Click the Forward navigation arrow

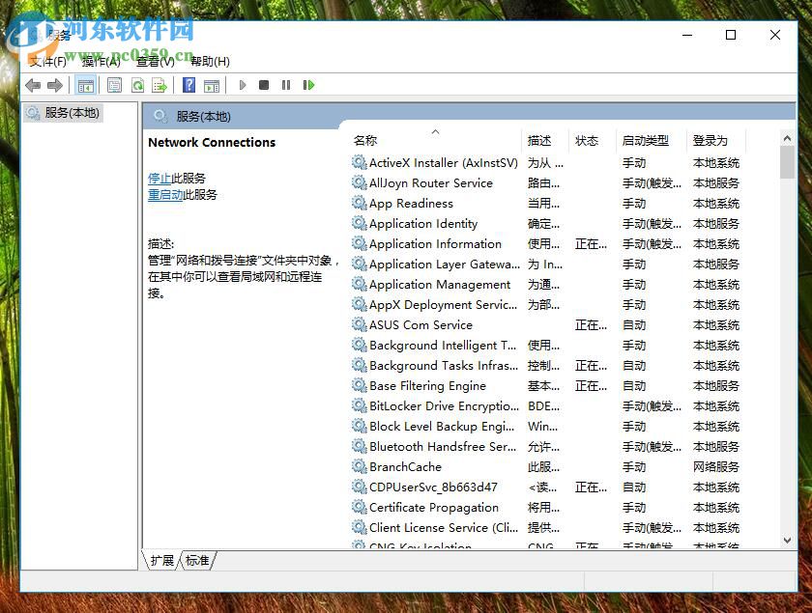[56, 85]
